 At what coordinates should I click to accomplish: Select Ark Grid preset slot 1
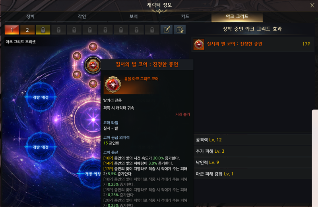(x=12, y=30)
